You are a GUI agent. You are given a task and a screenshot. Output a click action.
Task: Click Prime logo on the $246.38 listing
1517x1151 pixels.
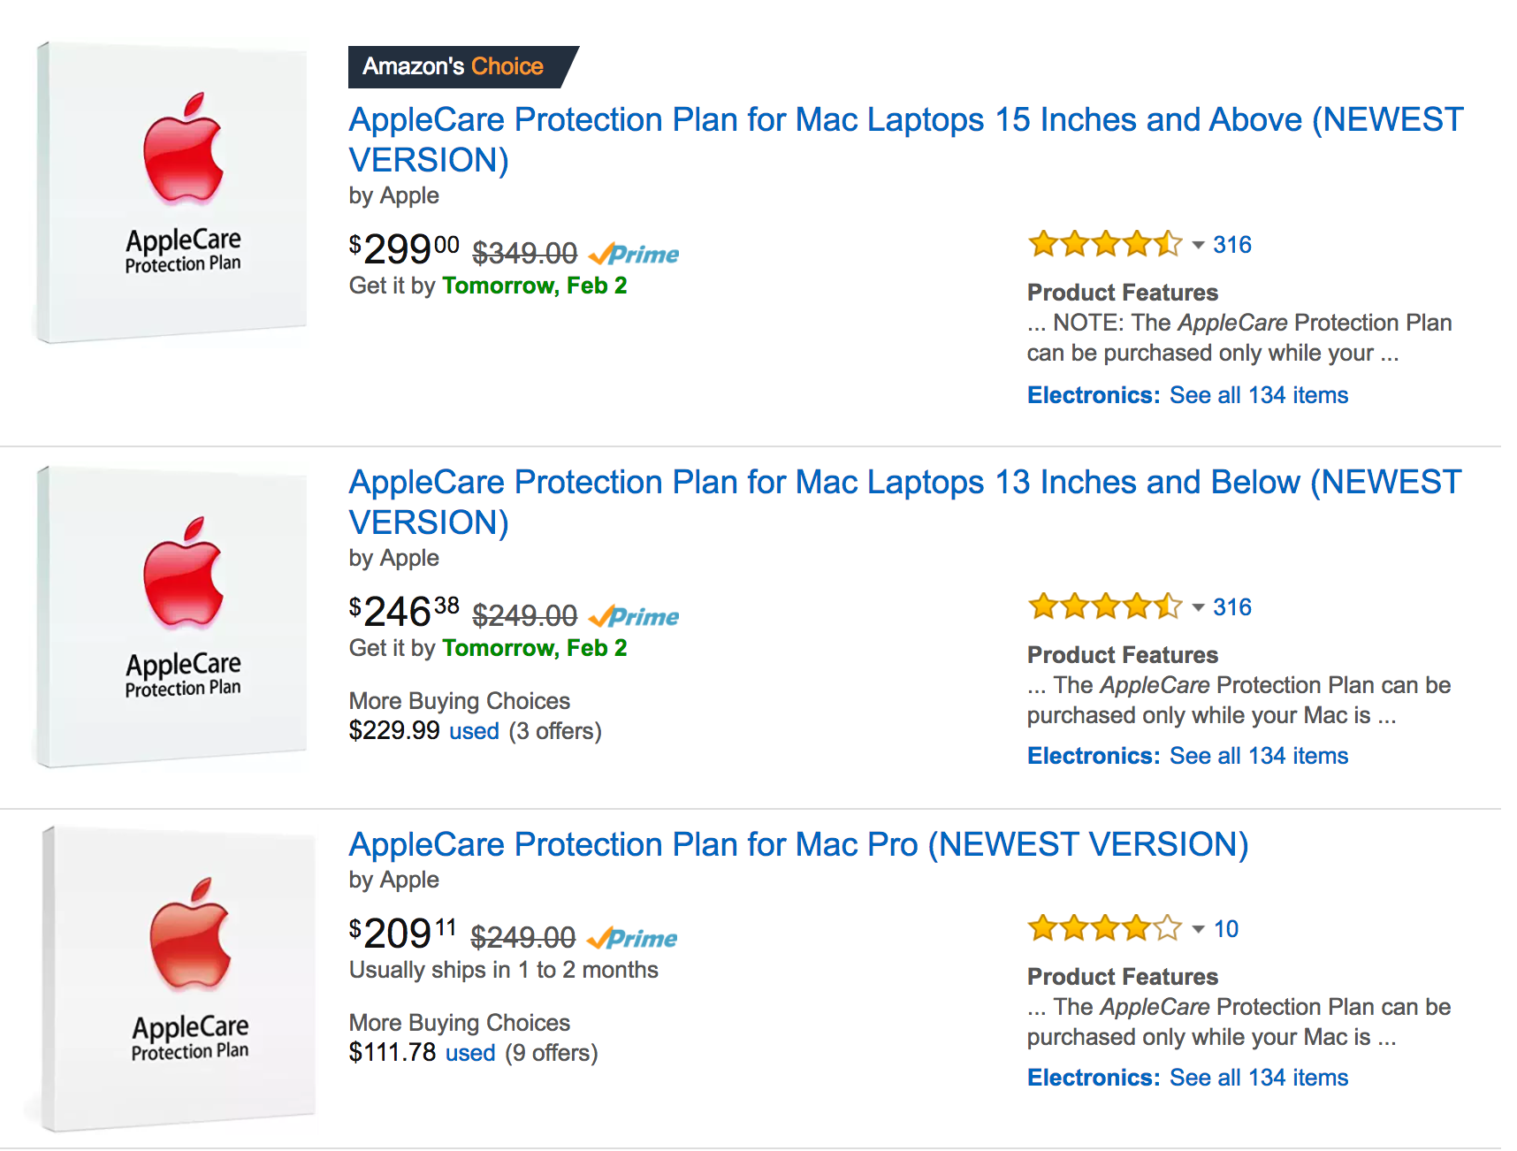[x=634, y=617]
